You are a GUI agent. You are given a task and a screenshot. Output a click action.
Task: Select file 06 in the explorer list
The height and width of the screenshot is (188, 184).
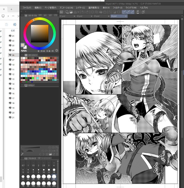pyautogui.click(x=13, y=55)
